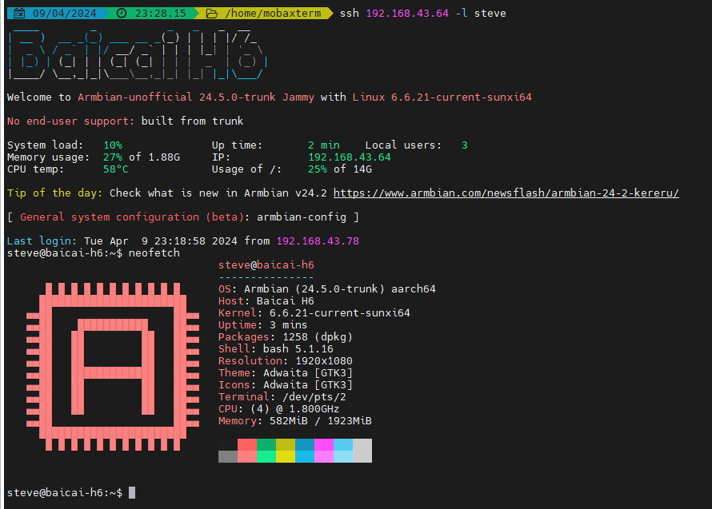Image resolution: width=712 pixels, height=509 pixels.
Task: Click last login IP 192.168.43.78
Action: (x=318, y=241)
